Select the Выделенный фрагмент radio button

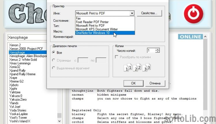(x=54, y=68)
